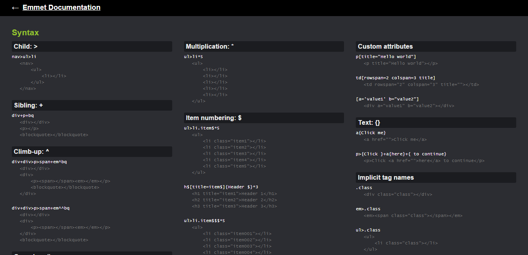Screen dimensions: 528x255
Task: Select the 'Sibling: +' section header
Action: pyautogui.click(x=92, y=105)
